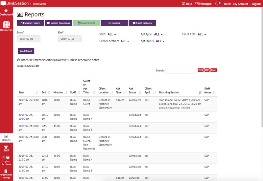263x181 pixels.
Task: Expand the Staff filter dropdown
Action: [x=112, y=34]
